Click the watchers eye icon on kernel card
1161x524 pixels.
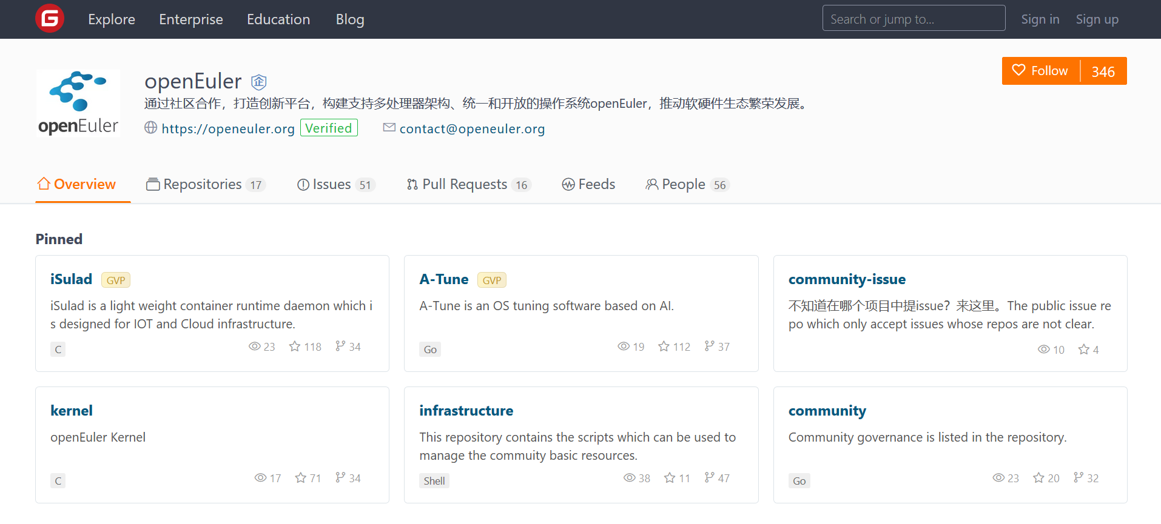(x=260, y=478)
